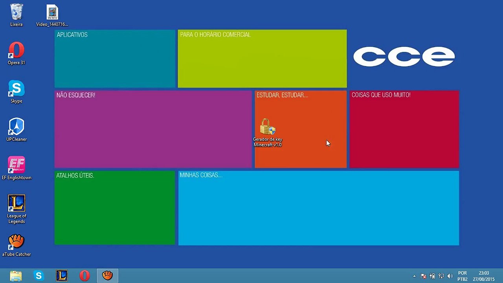Open League of Legends from the taskbar
503x283 pixels.
(62, 276)
